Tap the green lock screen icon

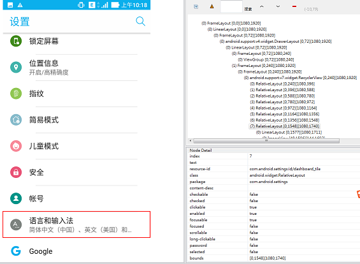(16, 41)
